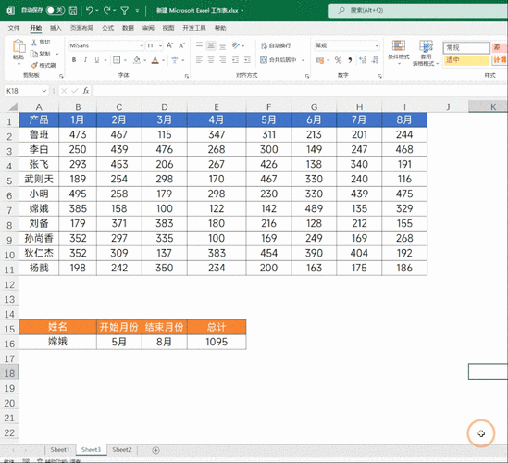Click the Increase Font Size icon
Image resolution: width=508 pixels, height=463 pixels.
point(169,45)
